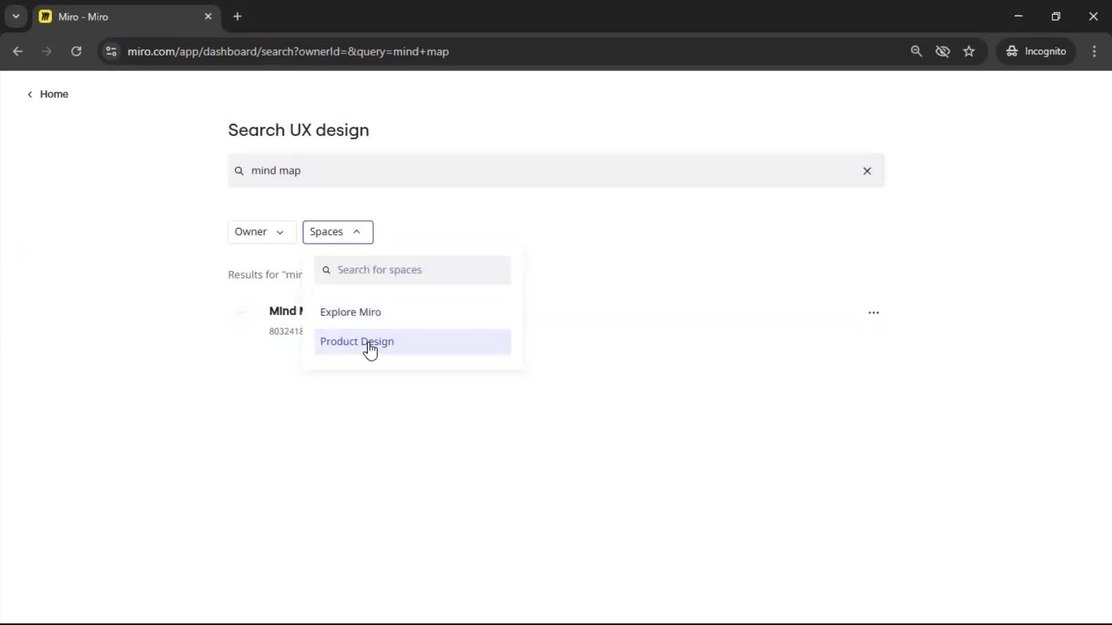The image size is (1112, 625).
Task: Click the mind map search field
Action: (x=556, y=171)
